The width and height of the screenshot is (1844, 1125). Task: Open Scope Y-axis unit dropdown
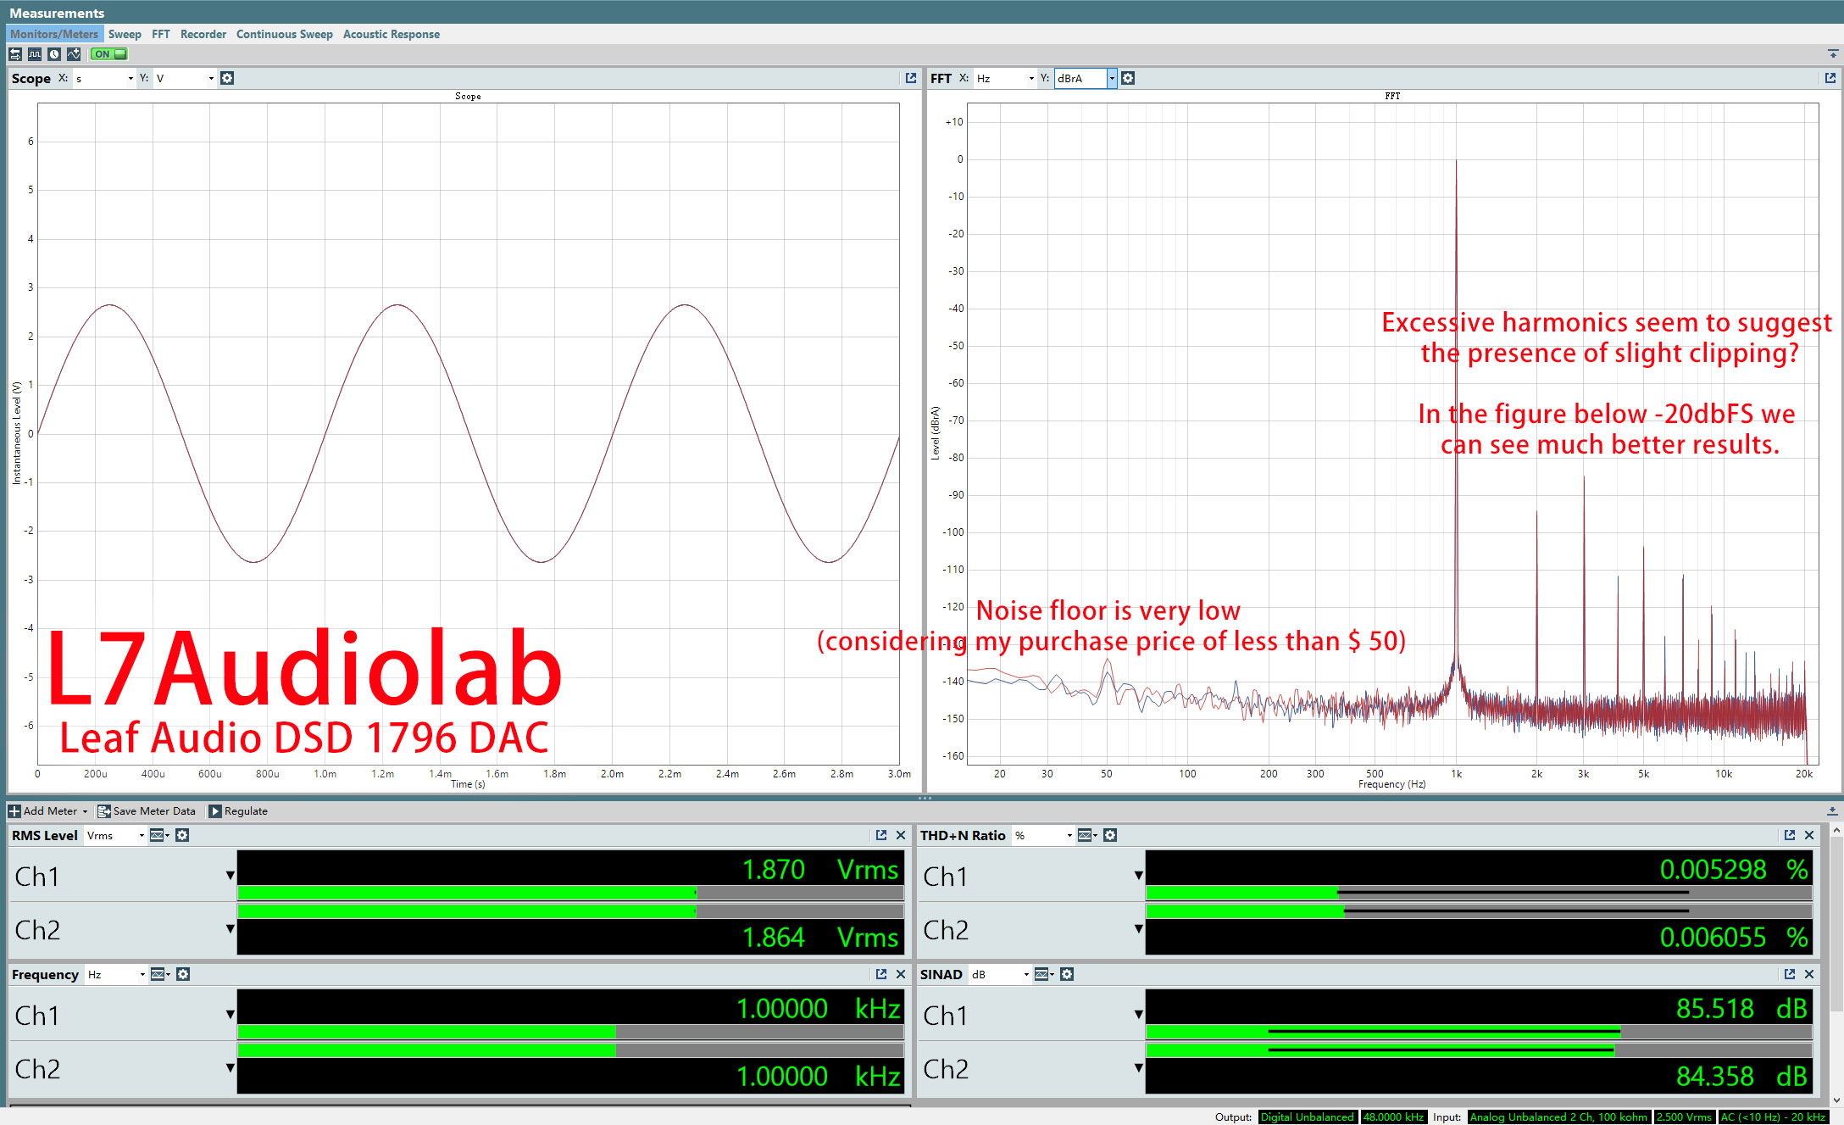(185, 78)
